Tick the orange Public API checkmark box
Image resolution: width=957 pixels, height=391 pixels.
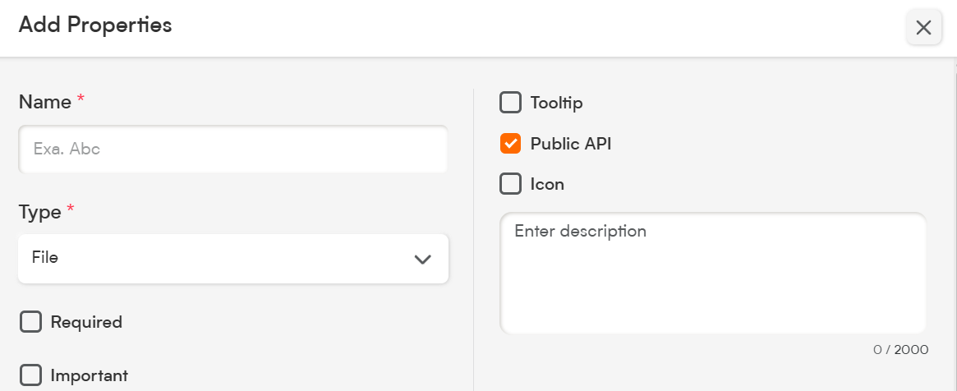pyautogui.click(x=510, y=144)
